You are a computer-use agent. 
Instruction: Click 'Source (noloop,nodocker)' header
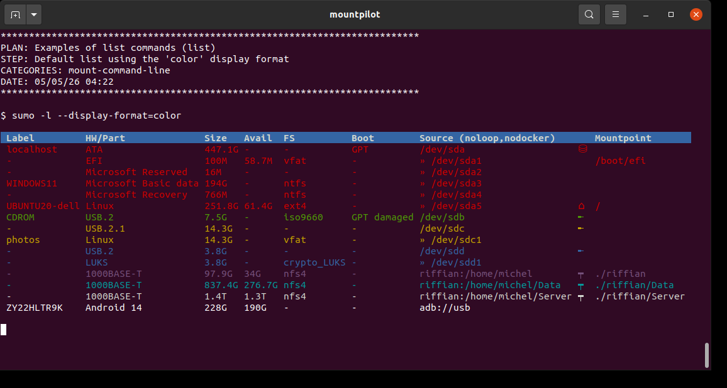point(487,138)
